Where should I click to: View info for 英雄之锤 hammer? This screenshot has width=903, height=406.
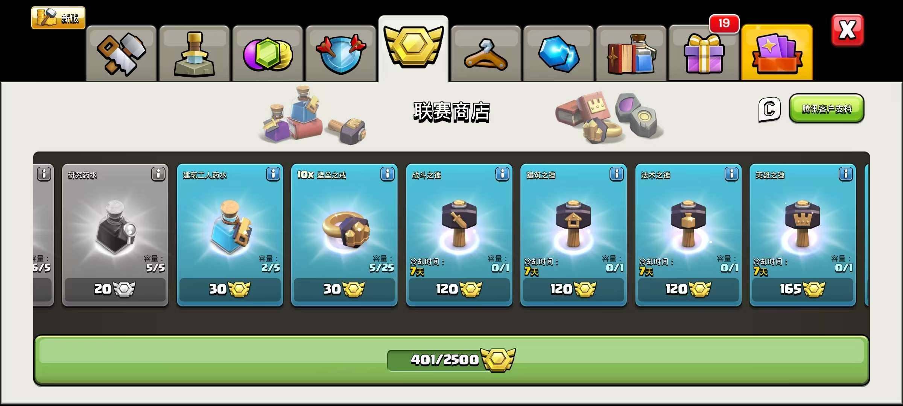[846, 174]
